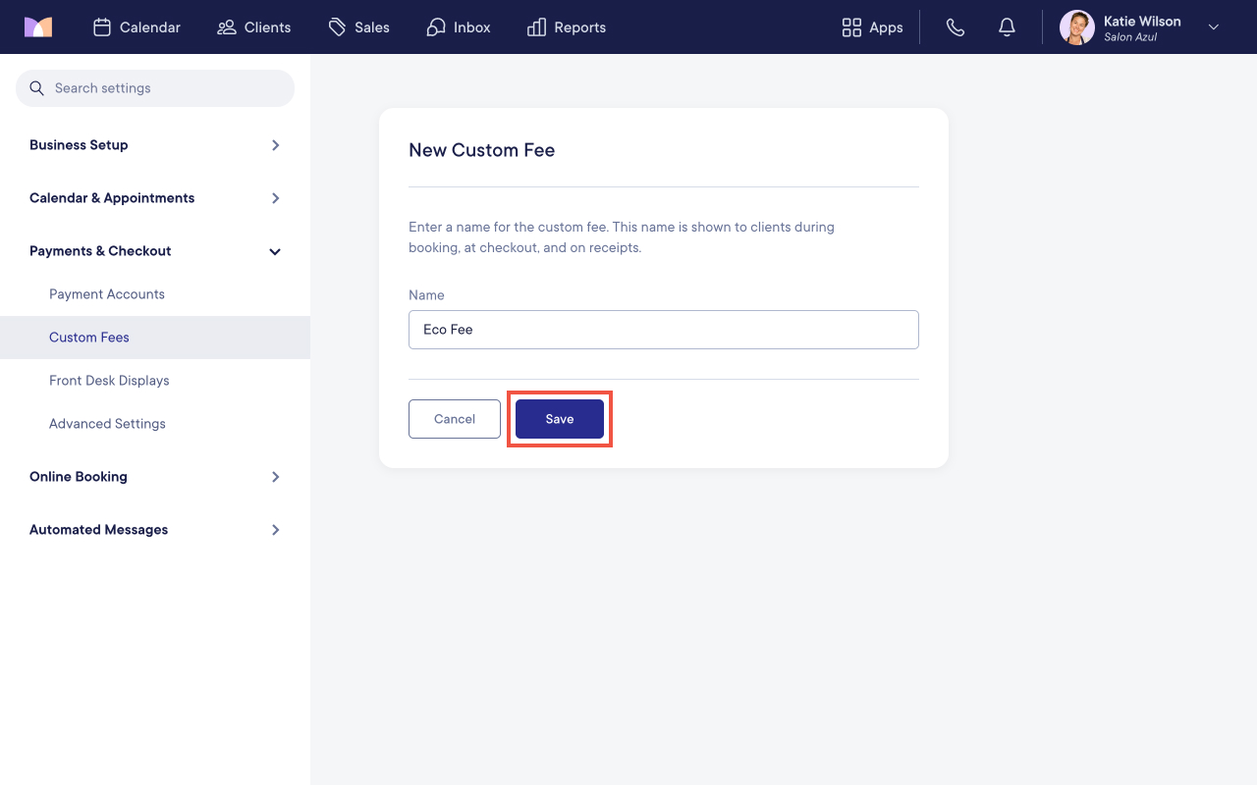Click Katie Wilson's profile avatar
Image resolution: width=1257 pixels, height=785 pixels.
coord(1077,27)
